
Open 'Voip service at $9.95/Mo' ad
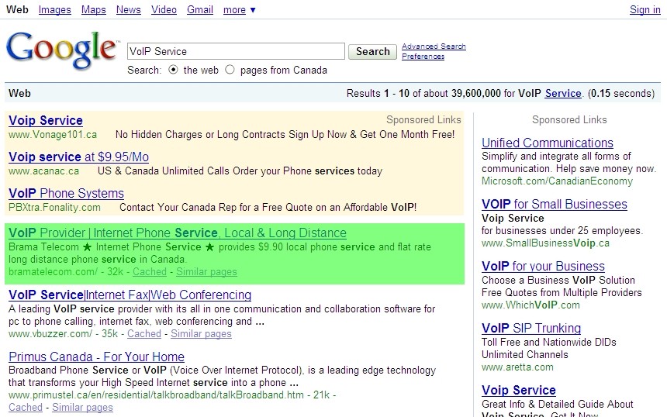(x=78, y=157)
